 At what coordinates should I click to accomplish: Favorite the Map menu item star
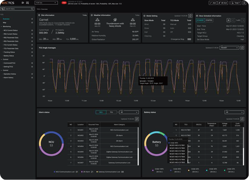click(x=32, y=22)
